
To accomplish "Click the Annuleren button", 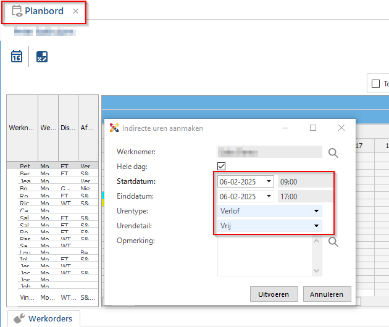I will coord(327,294).
